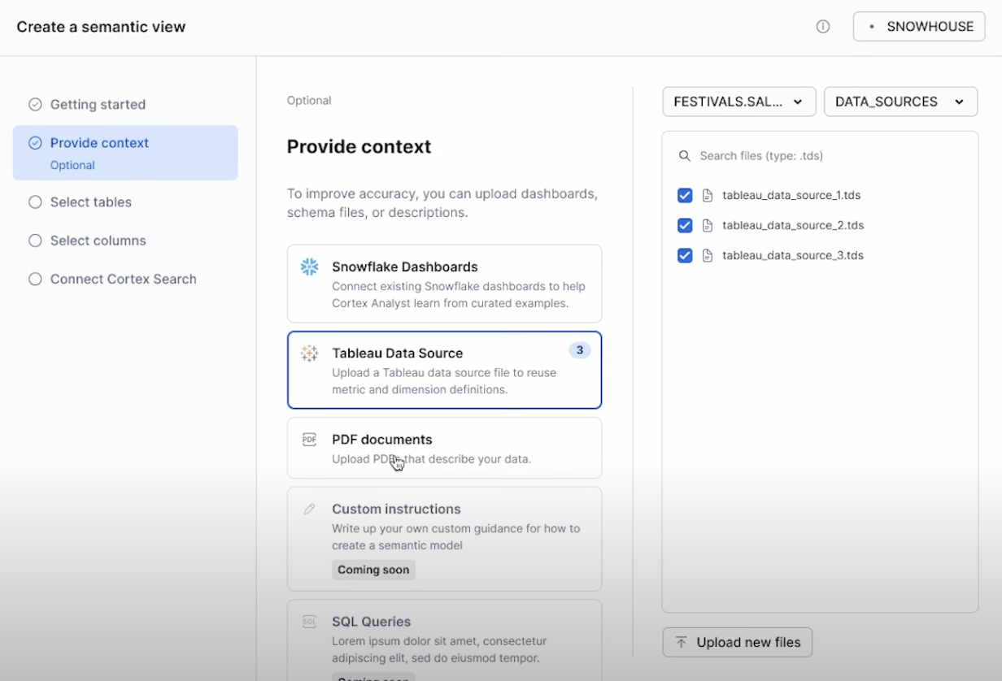Viewport: 1002px width, 681px height.
Task: Click the Provide context checkmark icon
Action: click(35, 143)
